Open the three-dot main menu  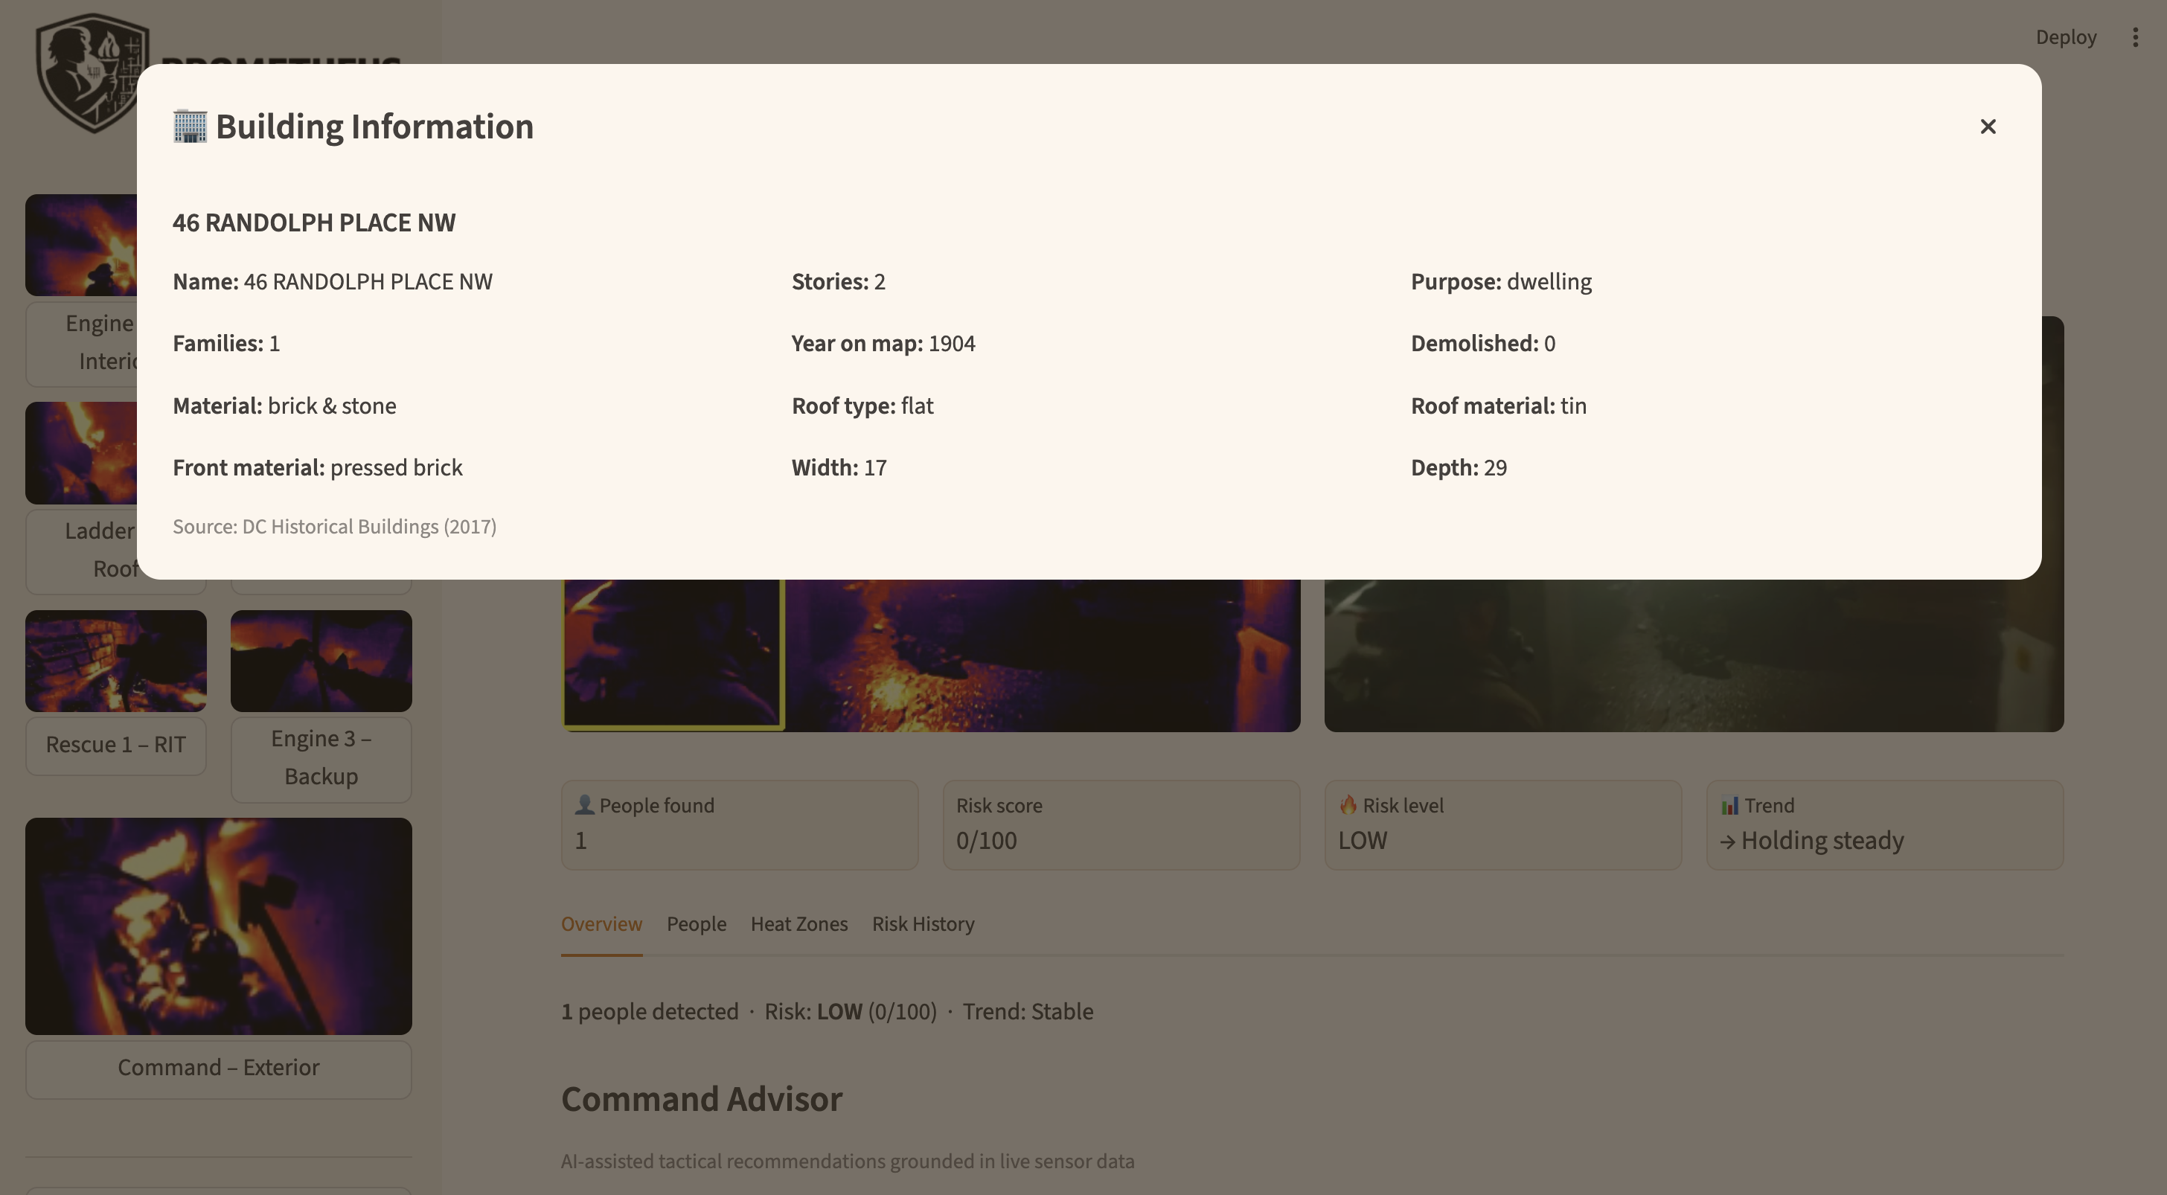[2135, 37]
